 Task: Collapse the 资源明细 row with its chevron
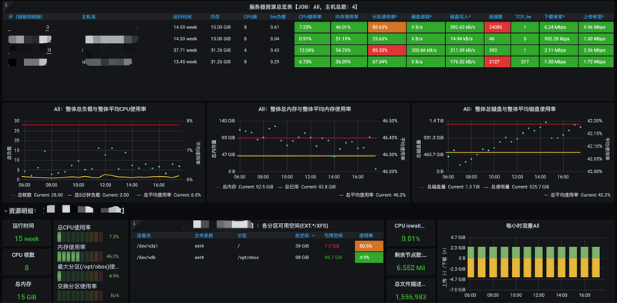coord(5,211)
